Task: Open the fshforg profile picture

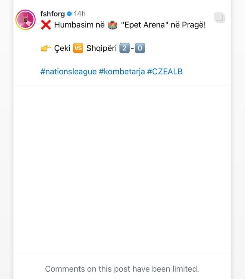Action: 25,20
